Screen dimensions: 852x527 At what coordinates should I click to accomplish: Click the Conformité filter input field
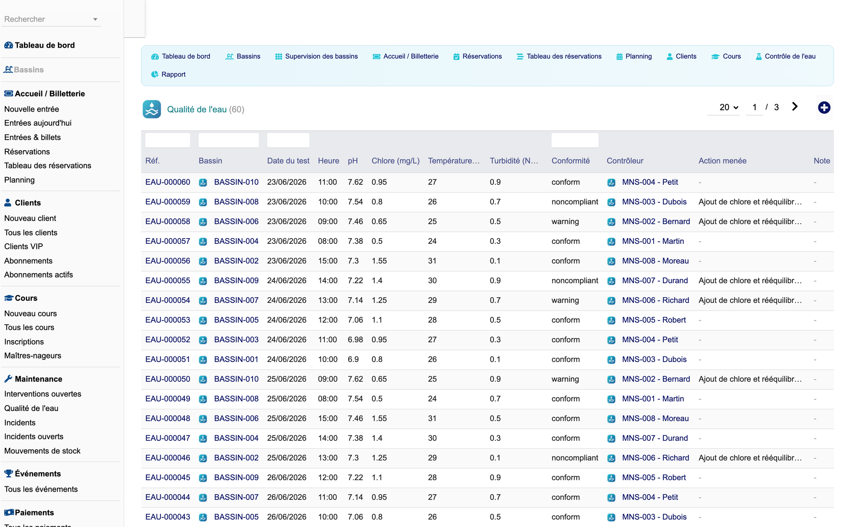[x=575, y=140]
